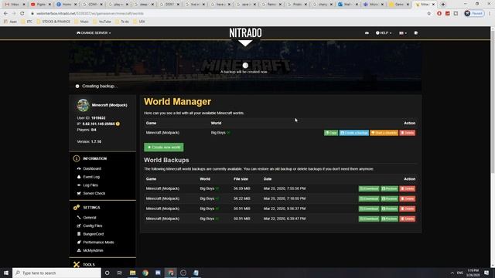The height and width of the screenshot is (278, 495).
Task: Click the Copy button for Big Boys world
Action: pos(331,133)
